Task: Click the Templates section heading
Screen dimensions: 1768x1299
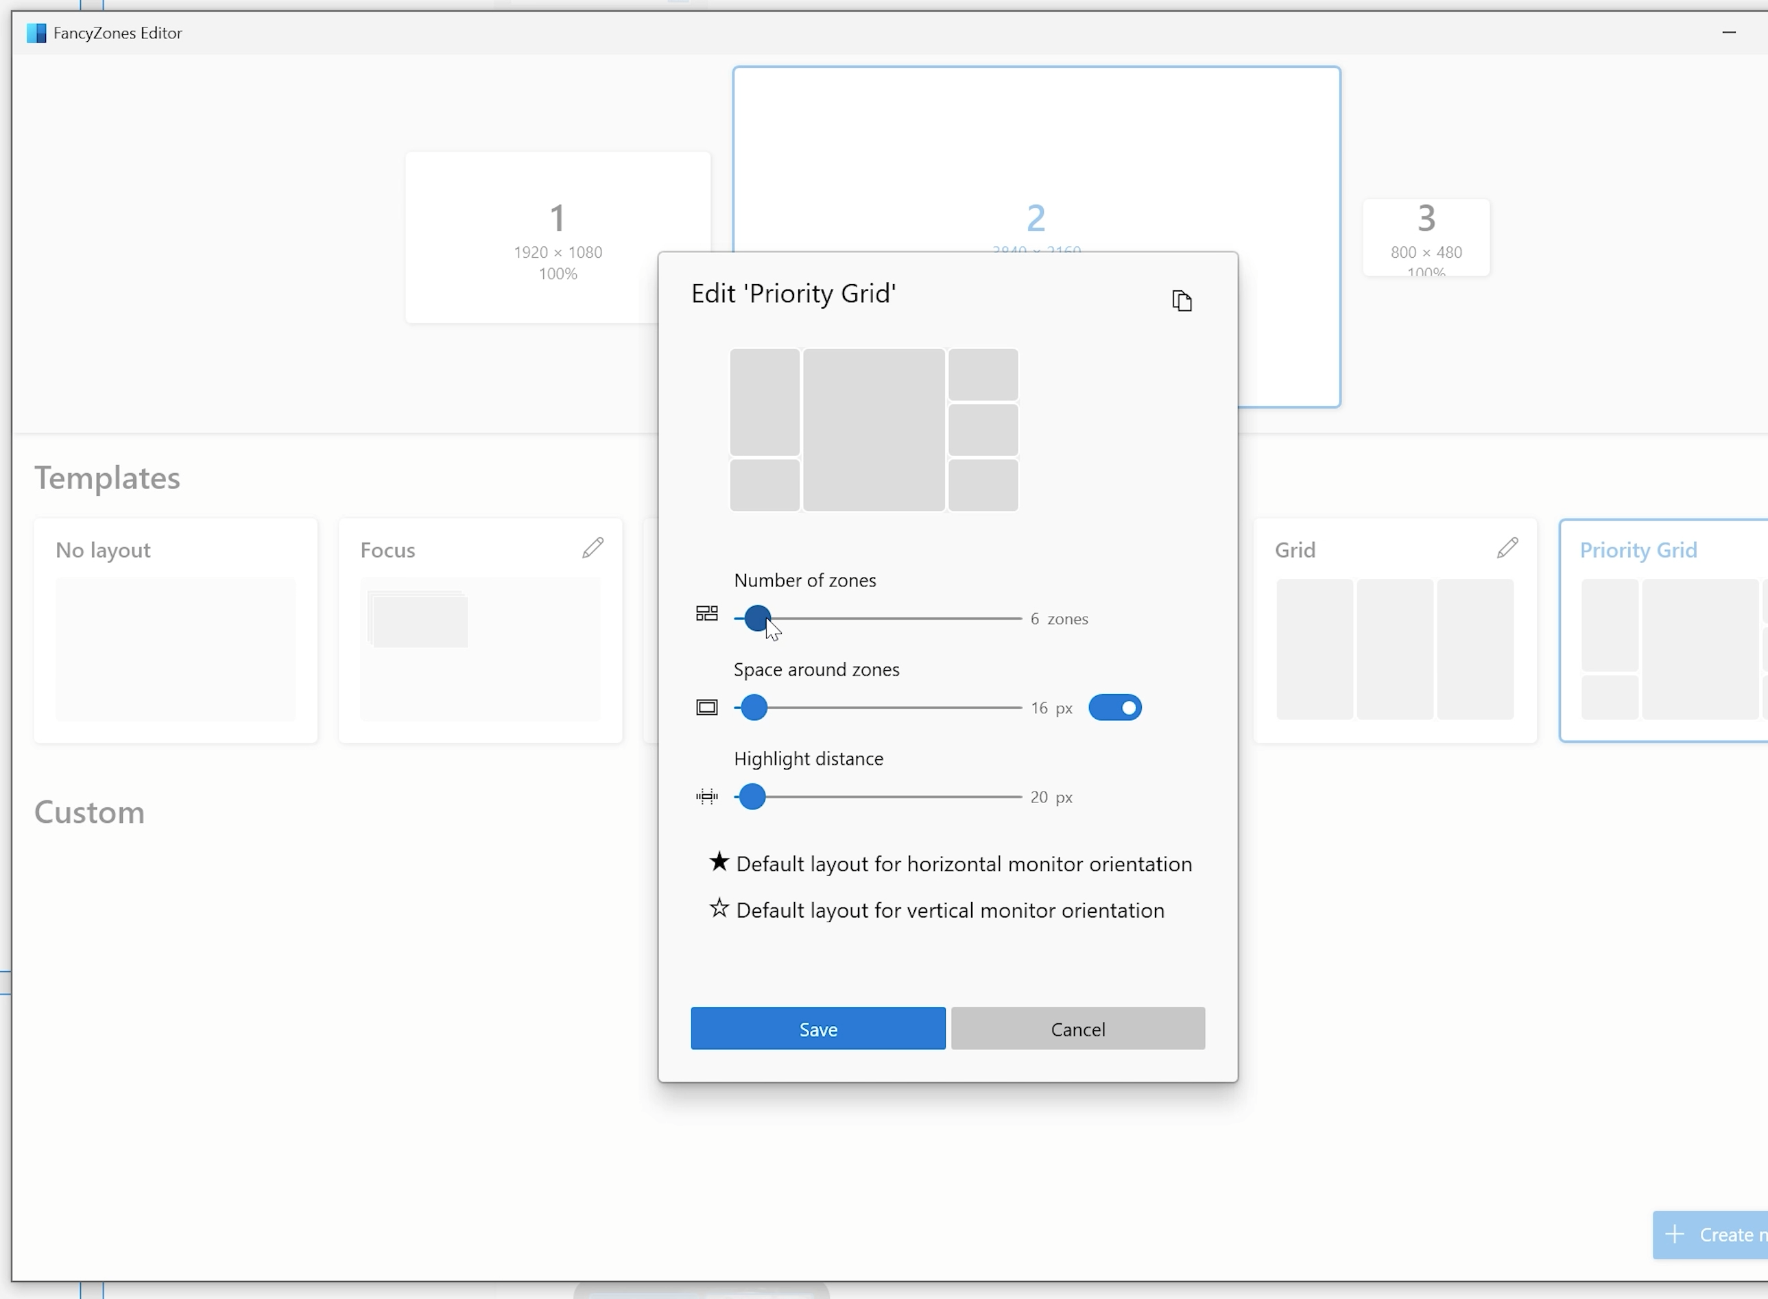Action: 107,478
